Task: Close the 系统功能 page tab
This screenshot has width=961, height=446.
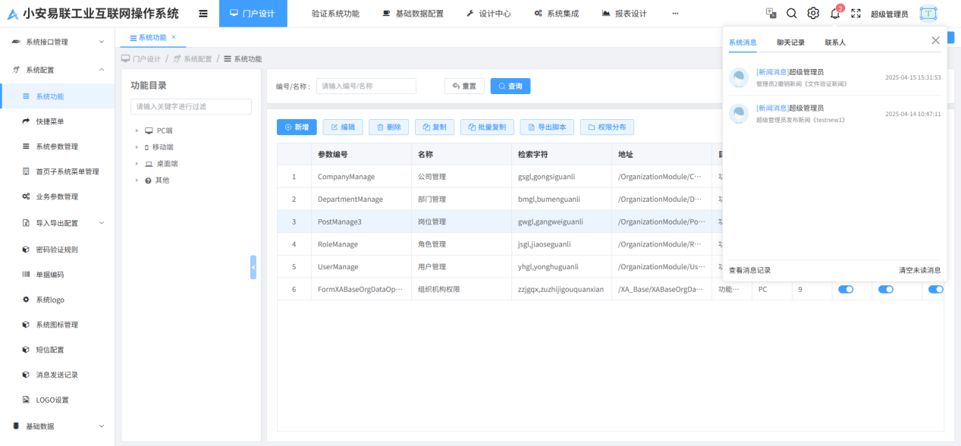Action: [x=174, y=37]
